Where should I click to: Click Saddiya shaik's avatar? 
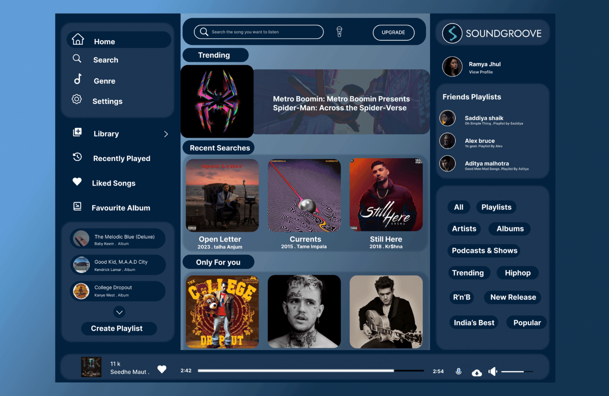(447, 118)
